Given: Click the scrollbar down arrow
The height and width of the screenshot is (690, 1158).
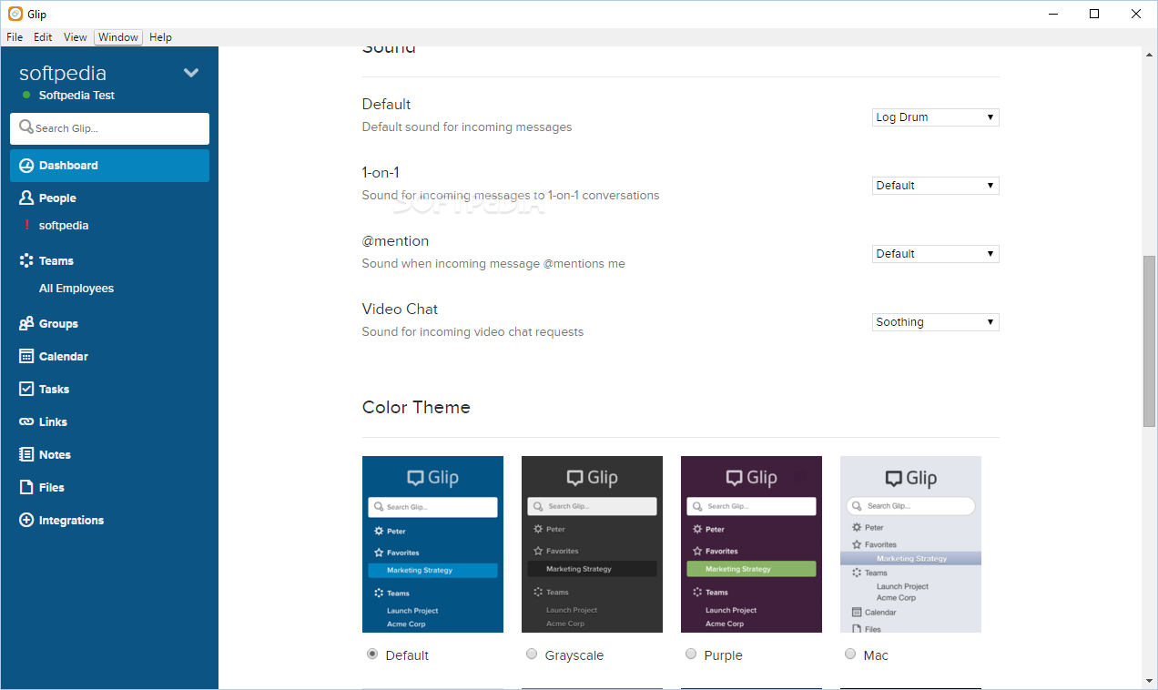Looking at the screenshot, I should coord(1149,681).
